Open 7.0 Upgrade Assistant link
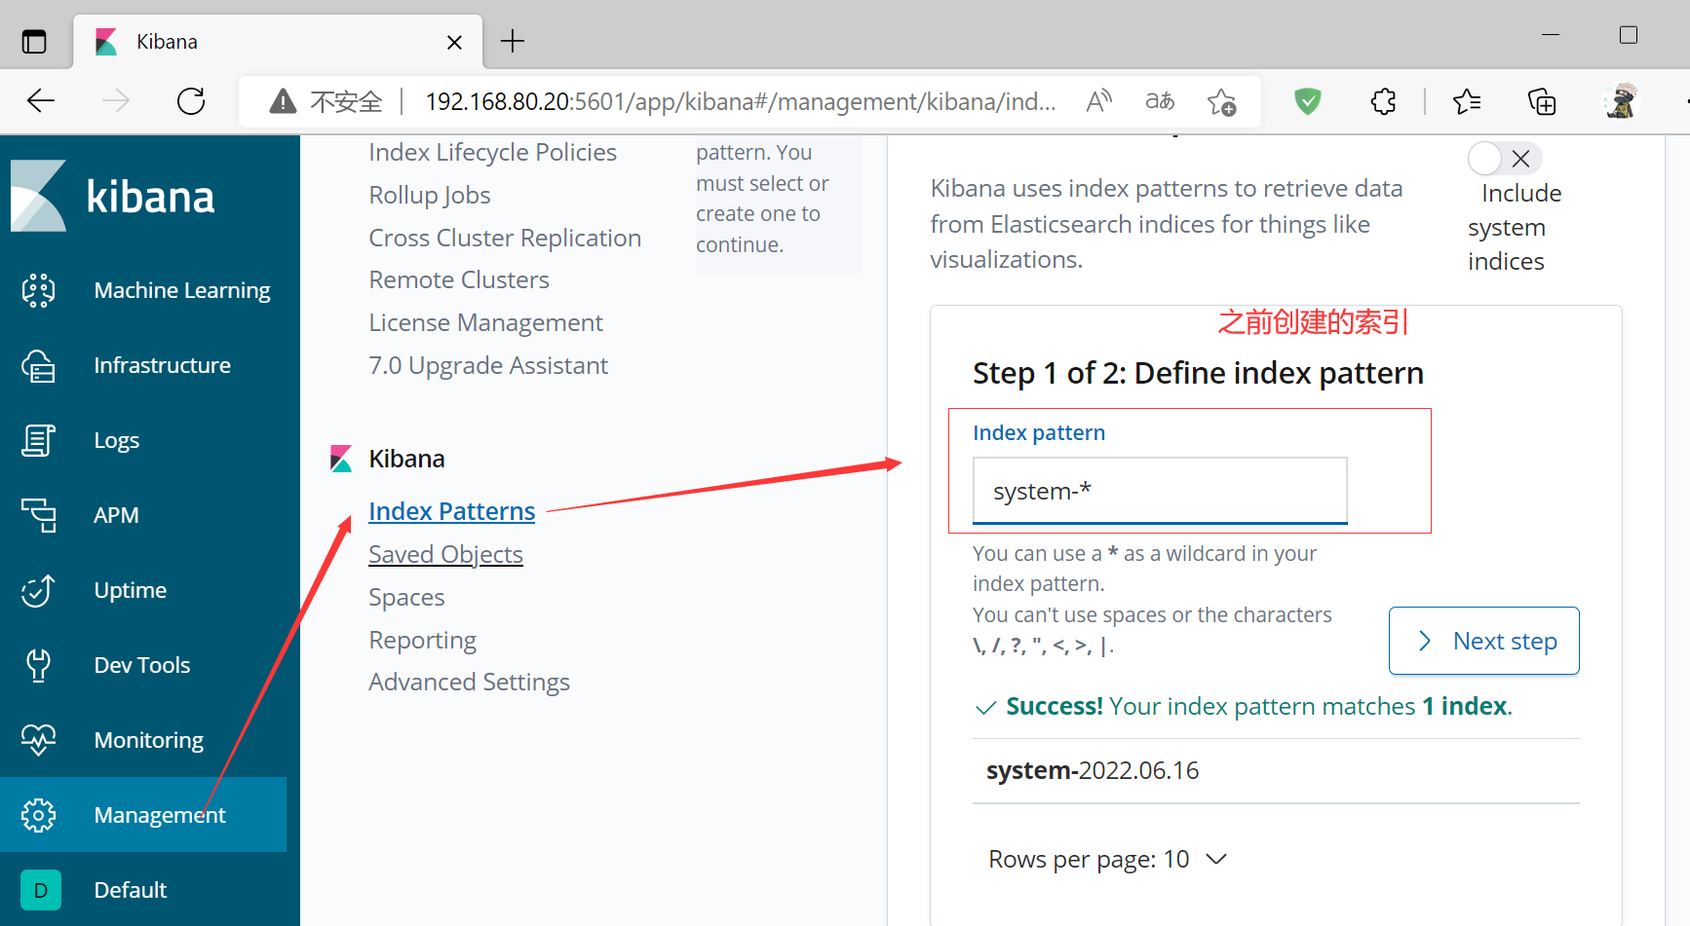The width and height of the screenshot is (1690, 926). point(488,365)
